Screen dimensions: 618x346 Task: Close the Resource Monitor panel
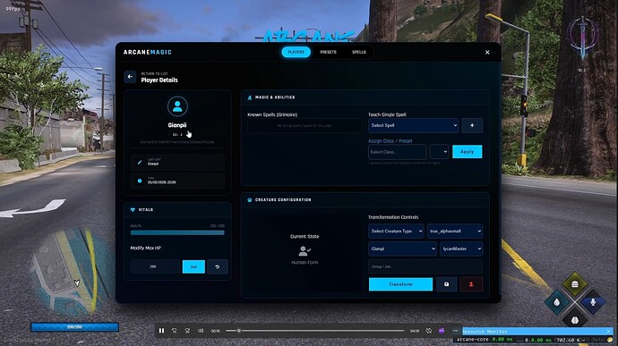tap(608, 332)
